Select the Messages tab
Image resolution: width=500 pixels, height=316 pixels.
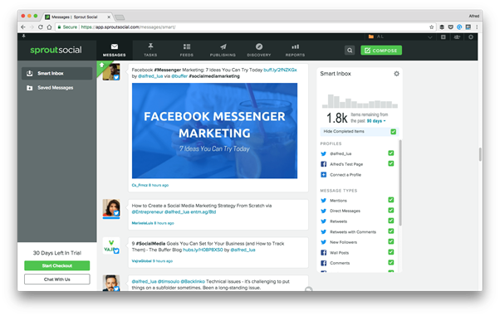[114, 50]
